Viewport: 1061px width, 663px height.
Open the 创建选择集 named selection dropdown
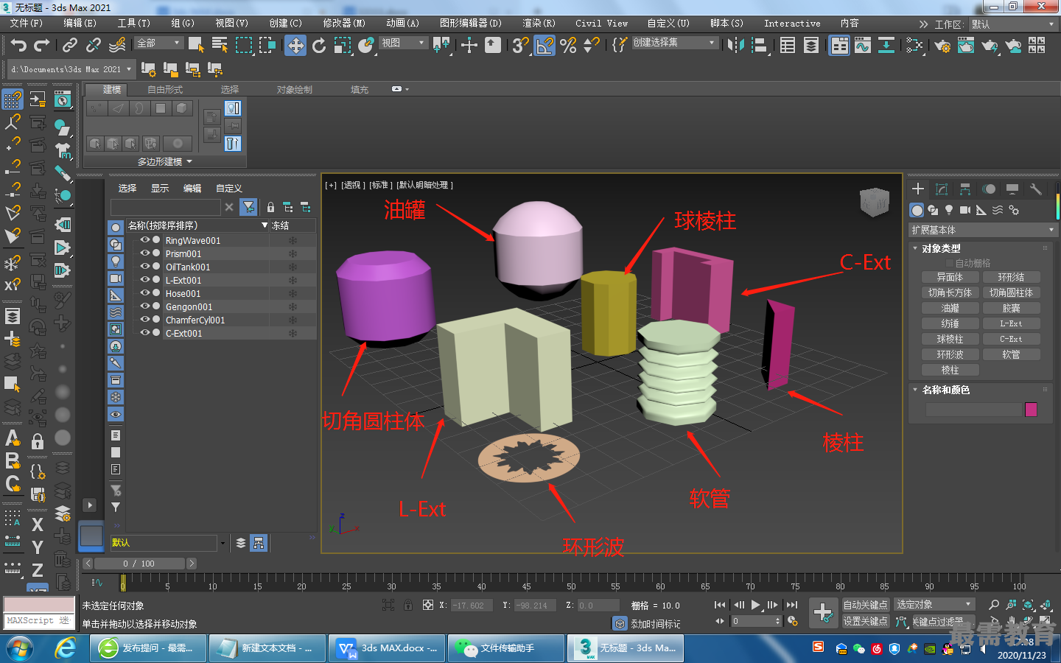point(674,43)
